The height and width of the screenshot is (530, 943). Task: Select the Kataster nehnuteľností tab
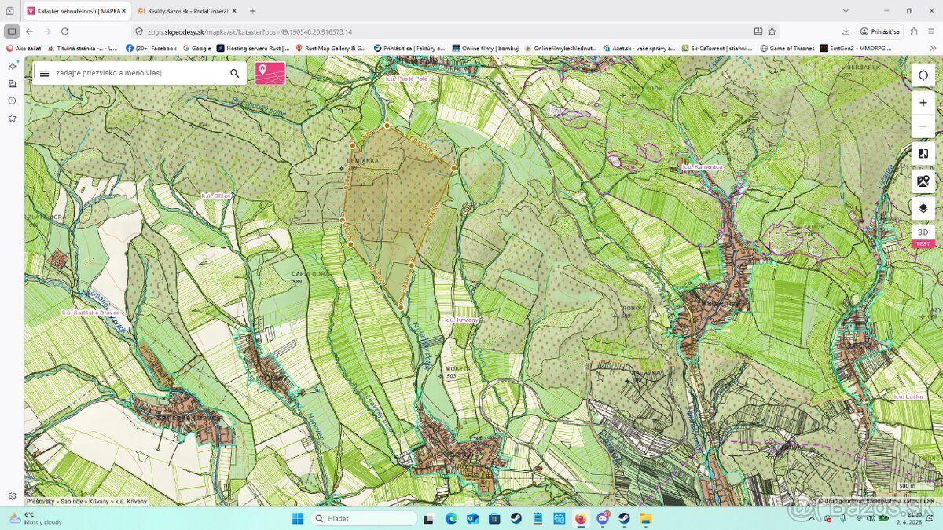(x=76, y=11)
